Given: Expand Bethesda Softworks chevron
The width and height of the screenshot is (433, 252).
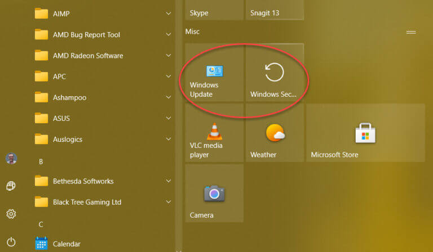Looking at the screenshot, I should (x=169, y=181).
